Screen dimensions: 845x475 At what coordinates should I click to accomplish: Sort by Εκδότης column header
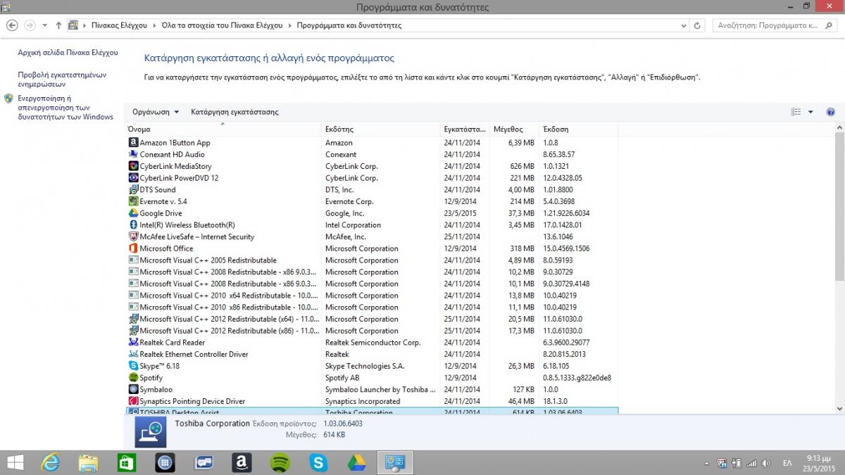[382, 129]
